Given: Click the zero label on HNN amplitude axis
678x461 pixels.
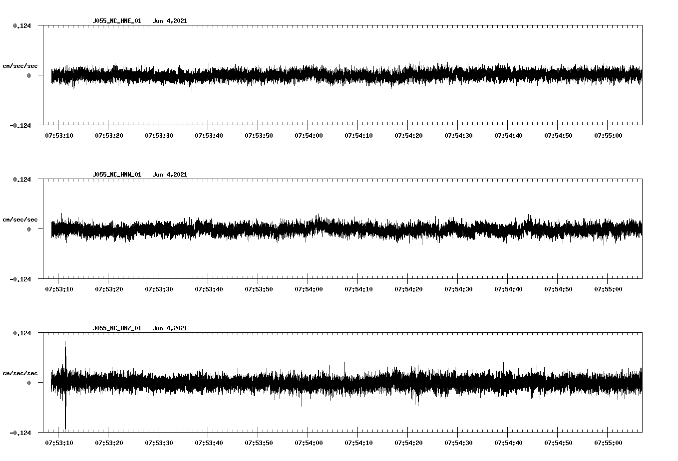Looking at the screenshot, I should point(29,230).
